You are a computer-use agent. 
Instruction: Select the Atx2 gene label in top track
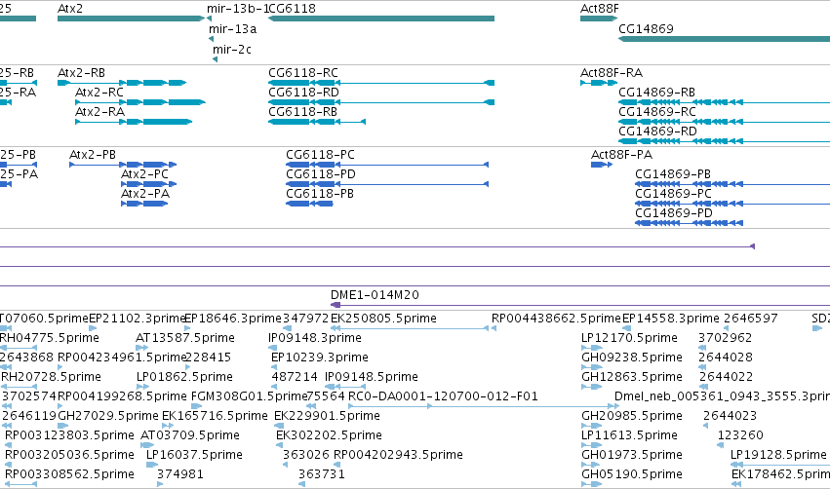click(70, 9)
